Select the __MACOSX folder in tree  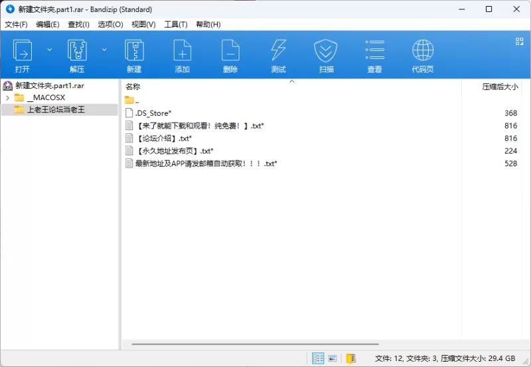(46, 97)
